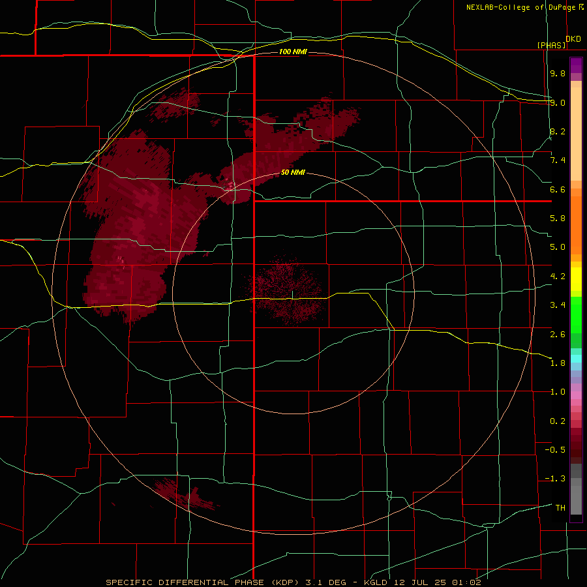The height and width of the screenshot is (587, 587).
Task: Click the -0.5 value on the color scale
Action: click(x=555, y=450)
